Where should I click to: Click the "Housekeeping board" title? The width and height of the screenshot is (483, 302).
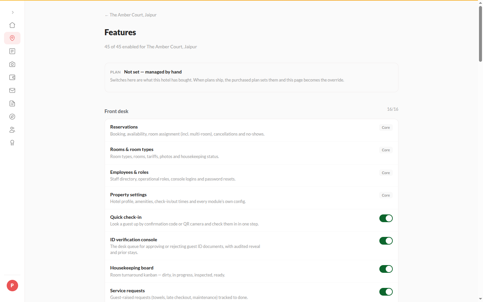point(132,268)
